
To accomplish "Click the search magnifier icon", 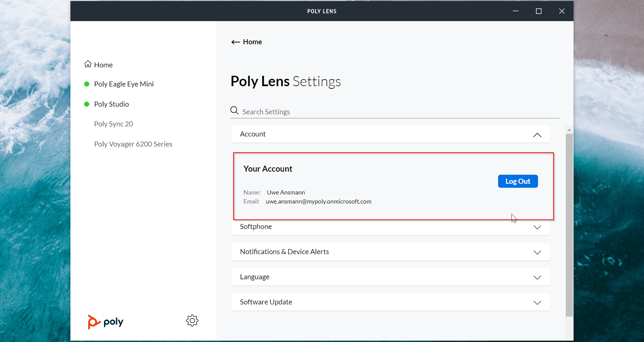I will [234, 110].
